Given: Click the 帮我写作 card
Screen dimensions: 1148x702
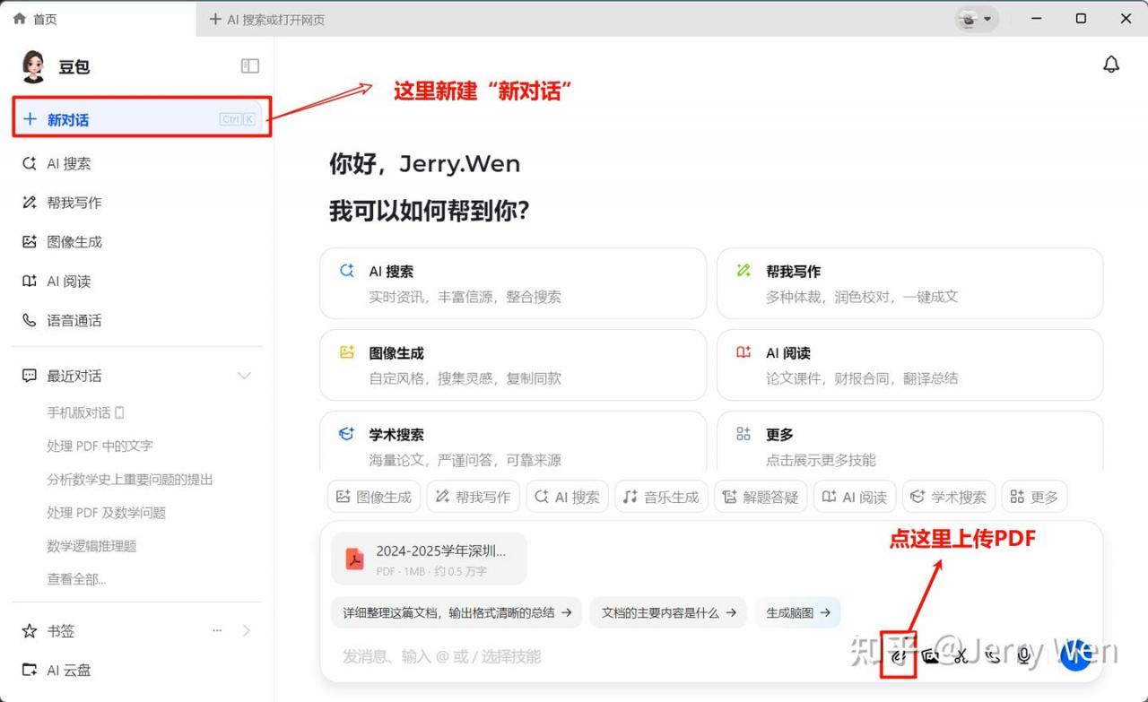Looking at the screenshot, I should tap(909, 283).
